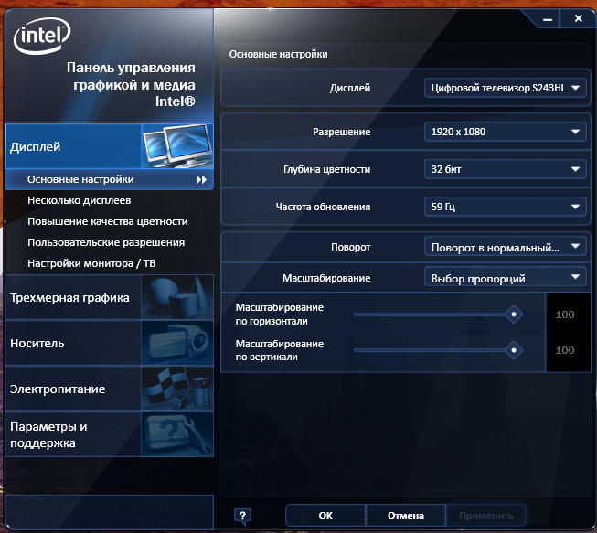The height and width of the screenshot is (533, 597).
Task: Expand the Поворот dropdown
Action: click(505, 247)
